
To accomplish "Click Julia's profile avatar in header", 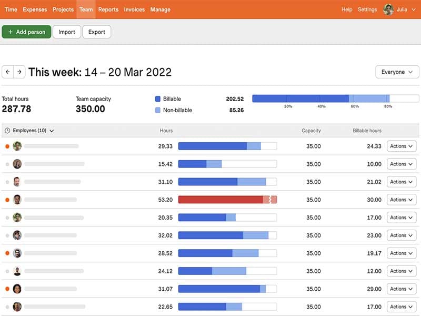I will point(388,9).
